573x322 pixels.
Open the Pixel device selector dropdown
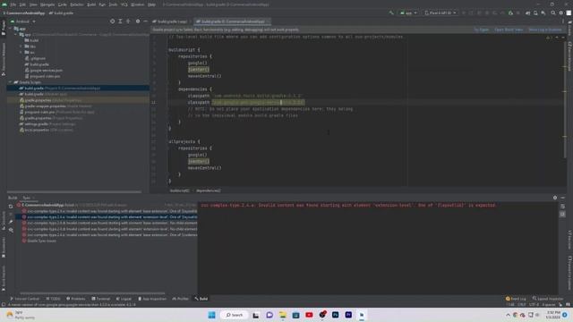(440, 13)
